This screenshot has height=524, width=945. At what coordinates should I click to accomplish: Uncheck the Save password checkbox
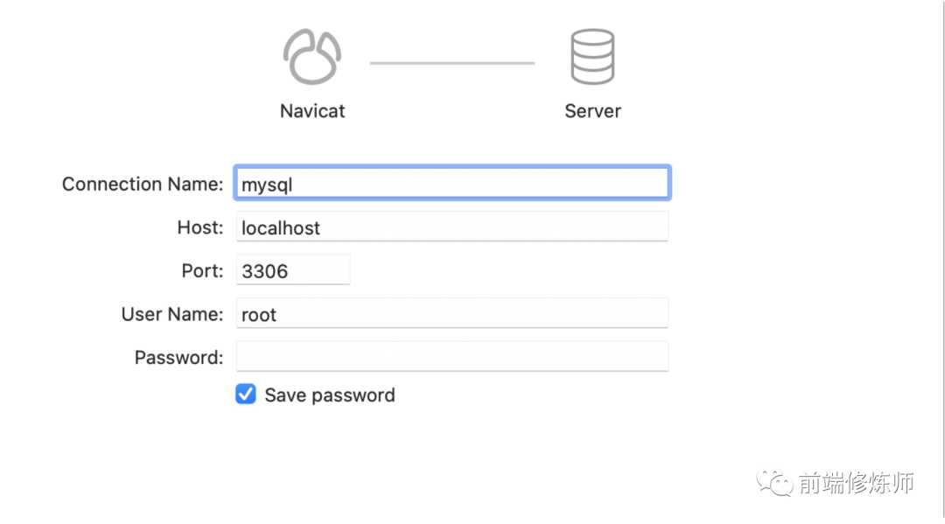pos(246,395)
